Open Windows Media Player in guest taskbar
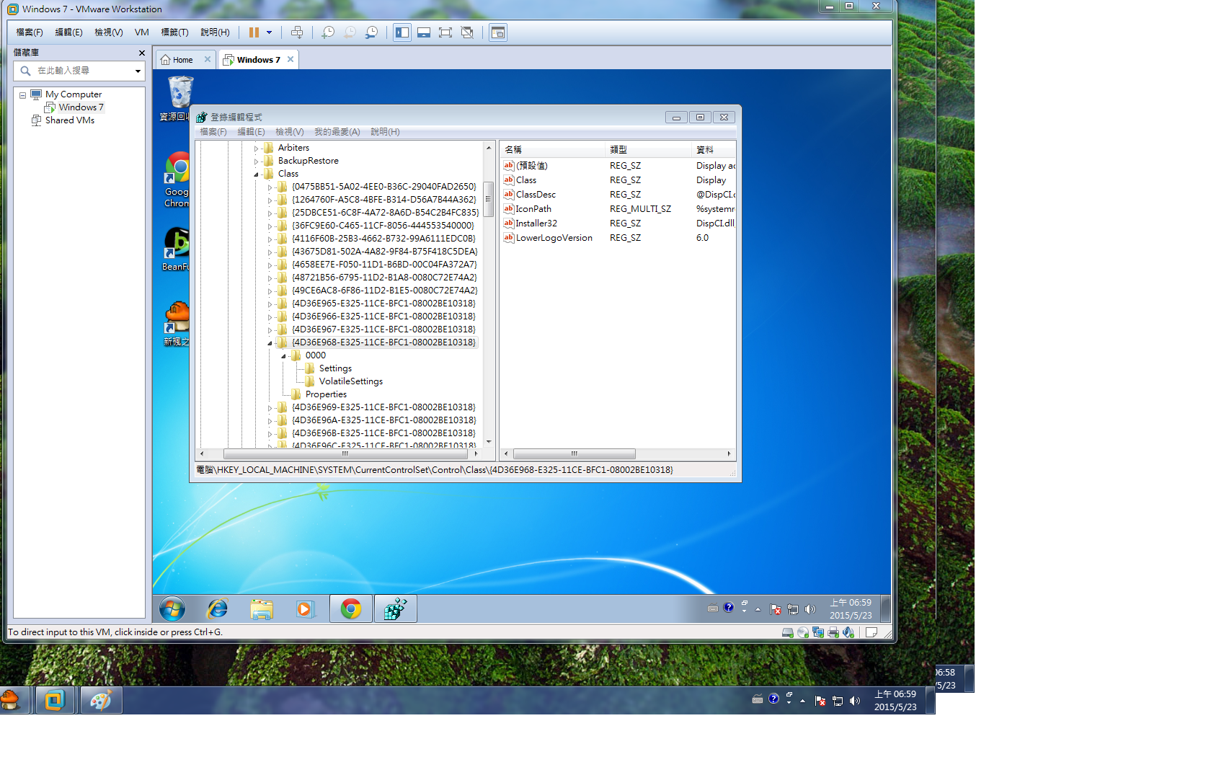Image resolution: width=1211 pixels, height=757 pixels. coord(305,610)
